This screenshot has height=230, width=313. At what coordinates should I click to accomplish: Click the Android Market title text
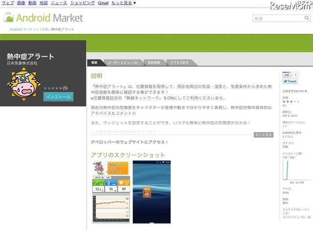49,18
